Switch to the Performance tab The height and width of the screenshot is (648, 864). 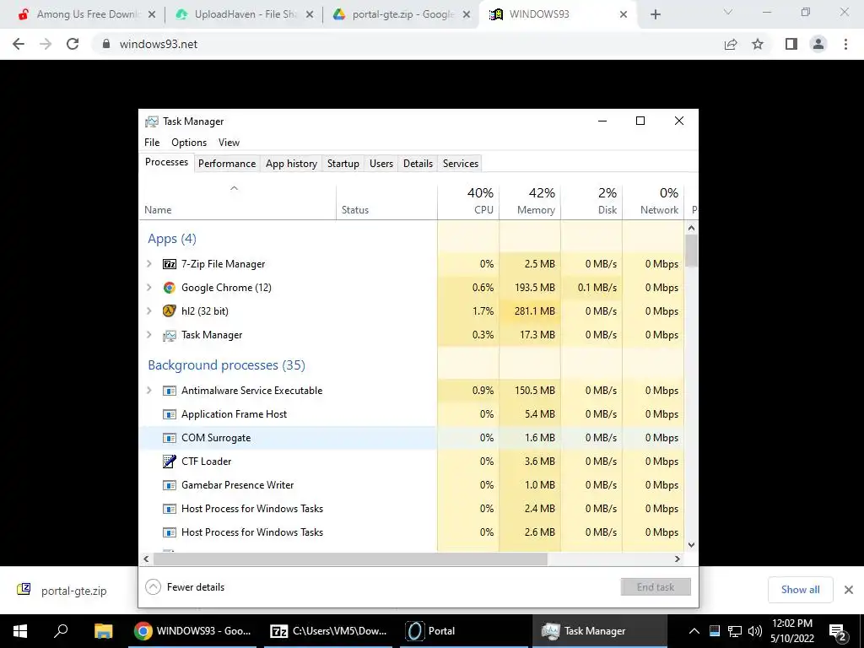pyautogui.click(x=227, y=164)
